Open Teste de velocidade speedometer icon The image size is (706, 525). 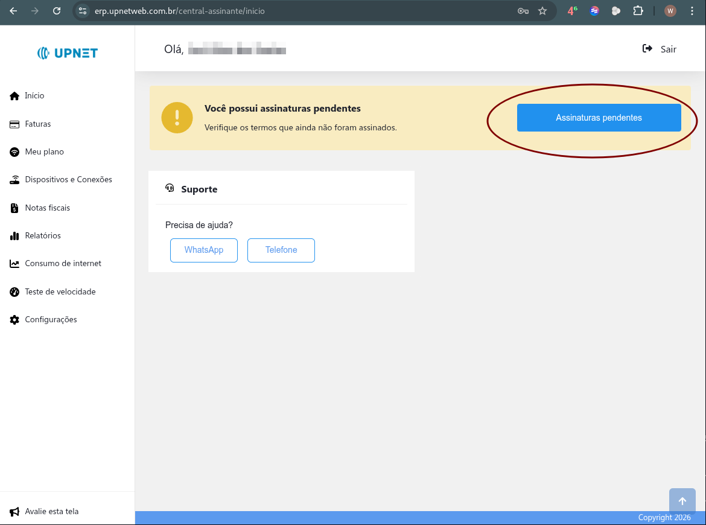pyautogui.click(x=14, y=291)
